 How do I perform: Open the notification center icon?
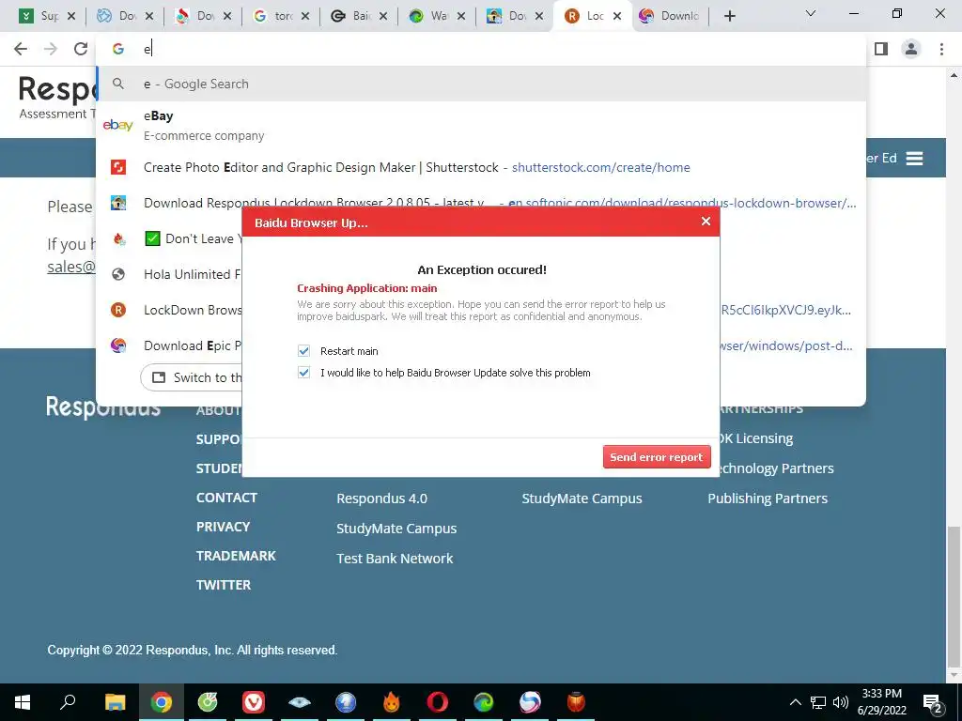tap(933, 702)
